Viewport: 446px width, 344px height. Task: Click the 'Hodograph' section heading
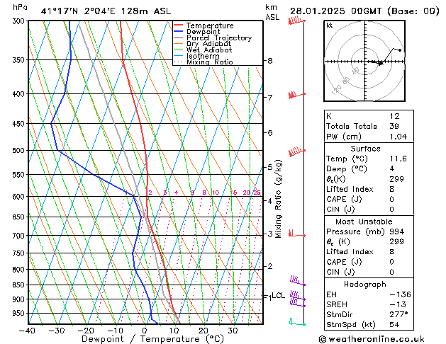[x=365, y=285]
